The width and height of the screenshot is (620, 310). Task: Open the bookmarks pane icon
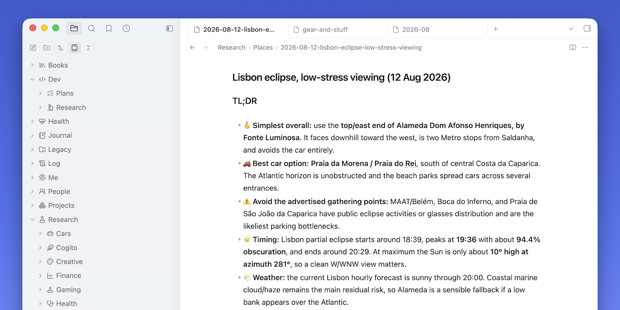pos(109,29)
